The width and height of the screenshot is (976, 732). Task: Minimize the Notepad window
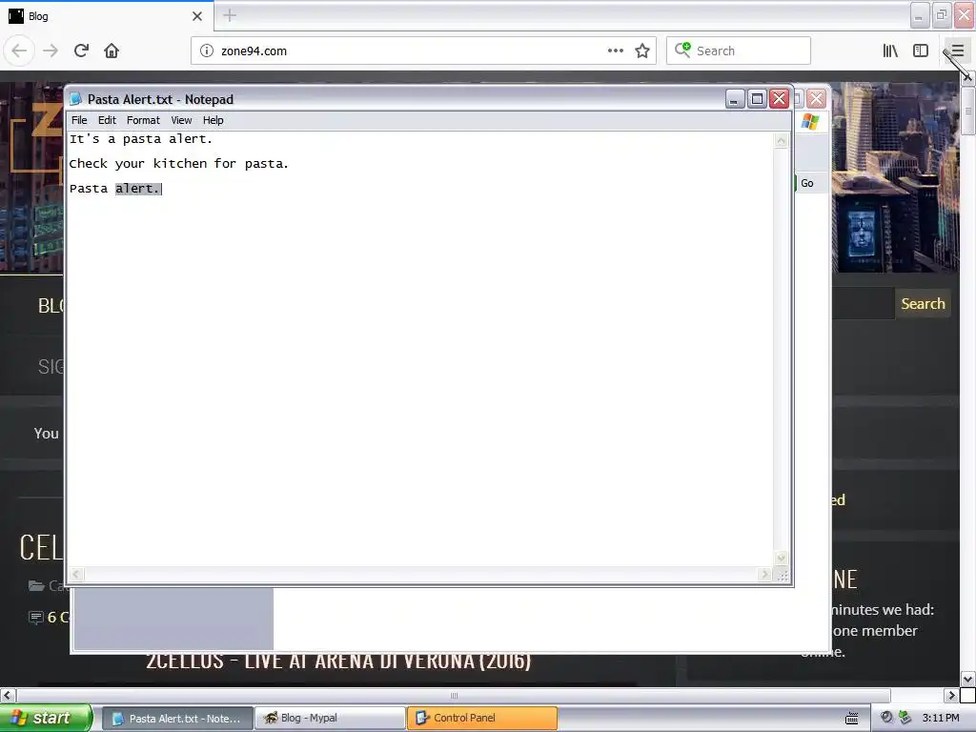(x=735, y=99)
